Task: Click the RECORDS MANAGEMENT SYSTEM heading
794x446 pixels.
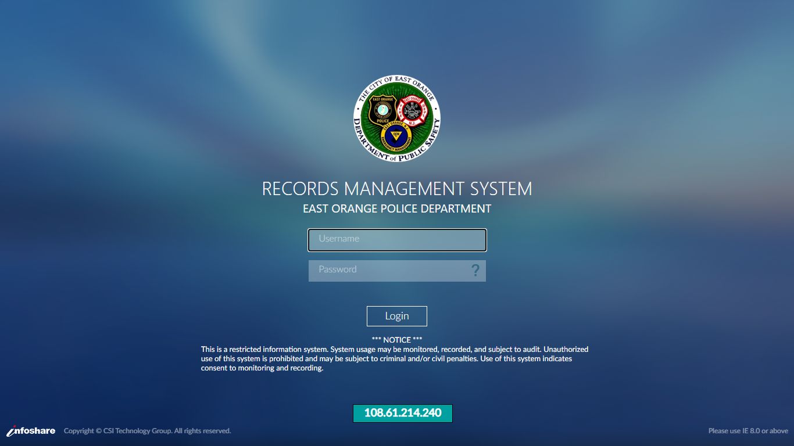Action: (x=397, y=189)
